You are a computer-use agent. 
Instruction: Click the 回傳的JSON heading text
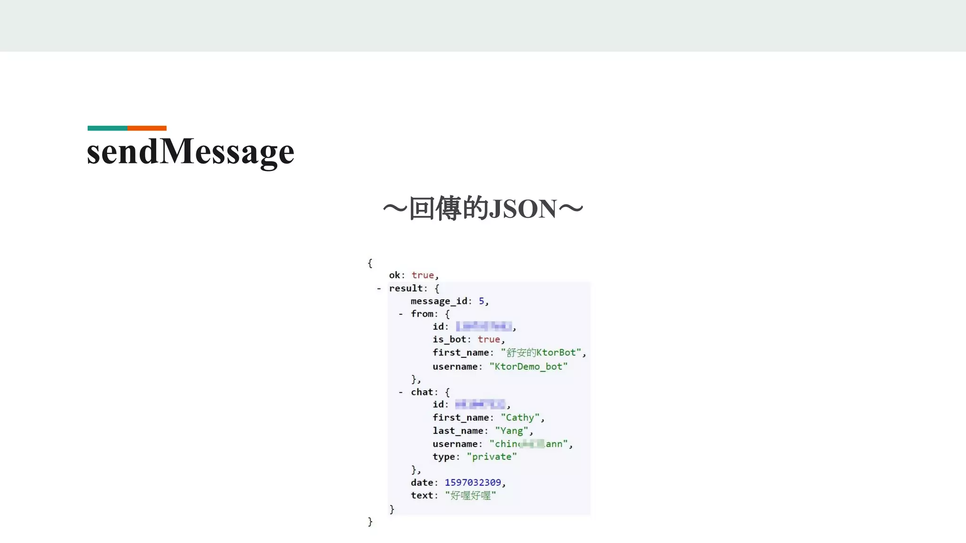(x=483, y=209)
